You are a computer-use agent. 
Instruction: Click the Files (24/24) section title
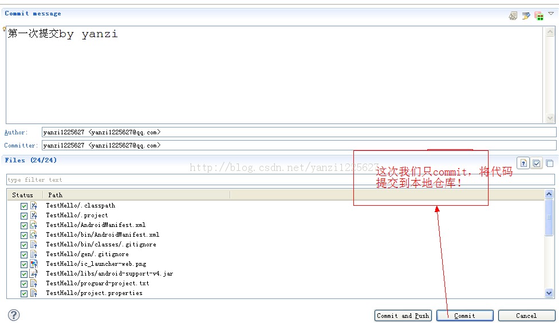click(31, 160)
